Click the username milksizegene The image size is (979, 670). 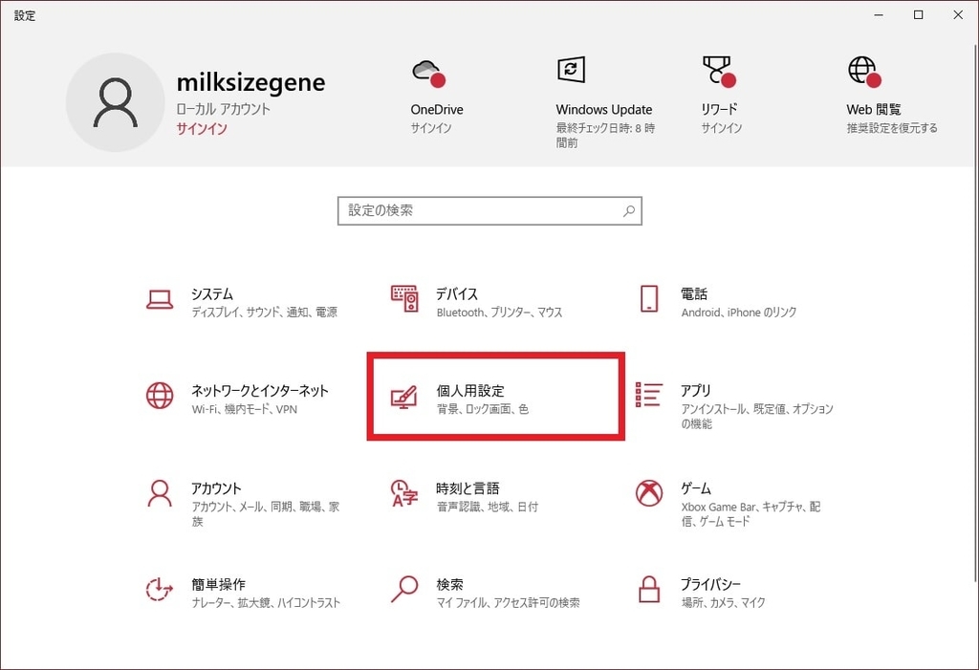(x=251, y=82)
